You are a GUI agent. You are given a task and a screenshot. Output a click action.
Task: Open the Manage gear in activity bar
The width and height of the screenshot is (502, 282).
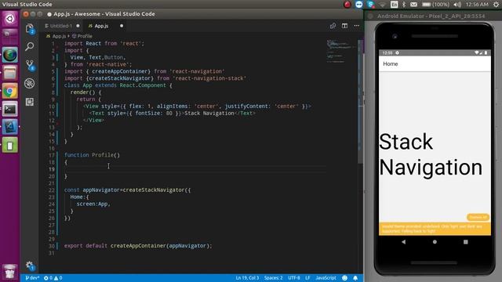pos(30,265)
